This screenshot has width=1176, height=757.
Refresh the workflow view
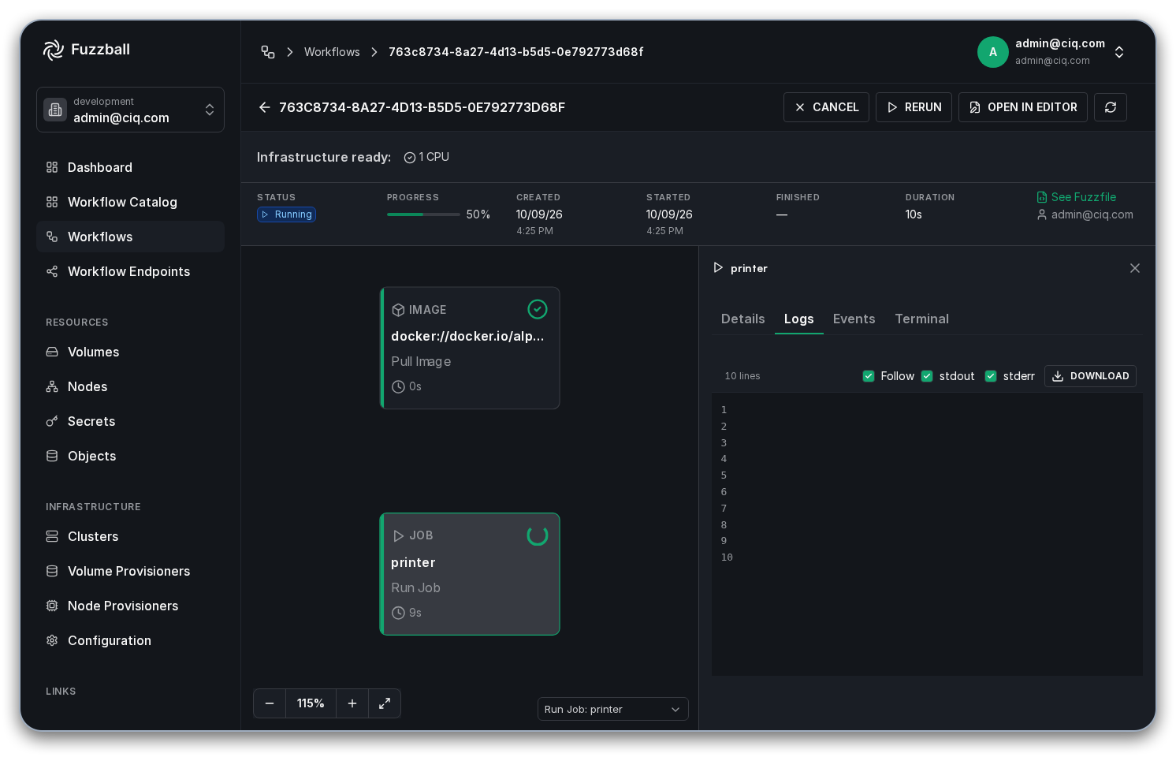tap(1111, 107)
